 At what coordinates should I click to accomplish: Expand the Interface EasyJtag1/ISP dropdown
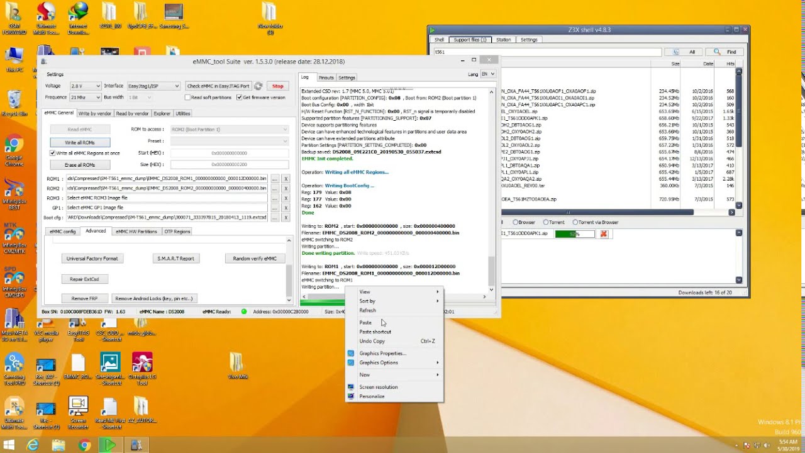point(153,86)
